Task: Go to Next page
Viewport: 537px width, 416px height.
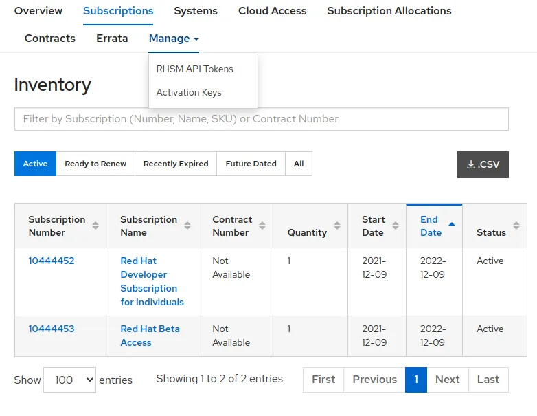Action: pyautogui.click(x=448, y=380)
